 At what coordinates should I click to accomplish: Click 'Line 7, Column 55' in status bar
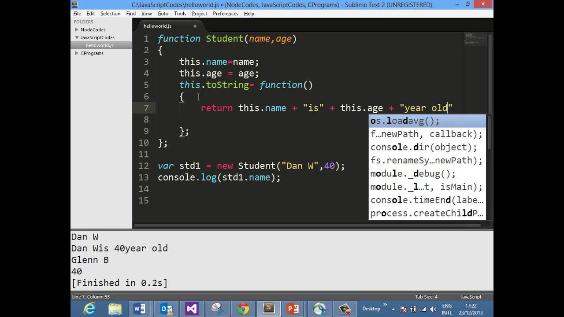[x=91, y=297]
